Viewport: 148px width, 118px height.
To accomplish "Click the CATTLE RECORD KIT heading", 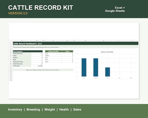I will coord(41,8).
